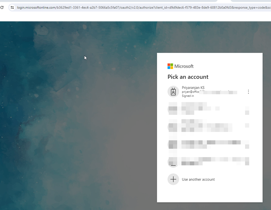The image size is (271, 210).
Task: Select the last blurred account above plus icon
Action: point(204,161)
